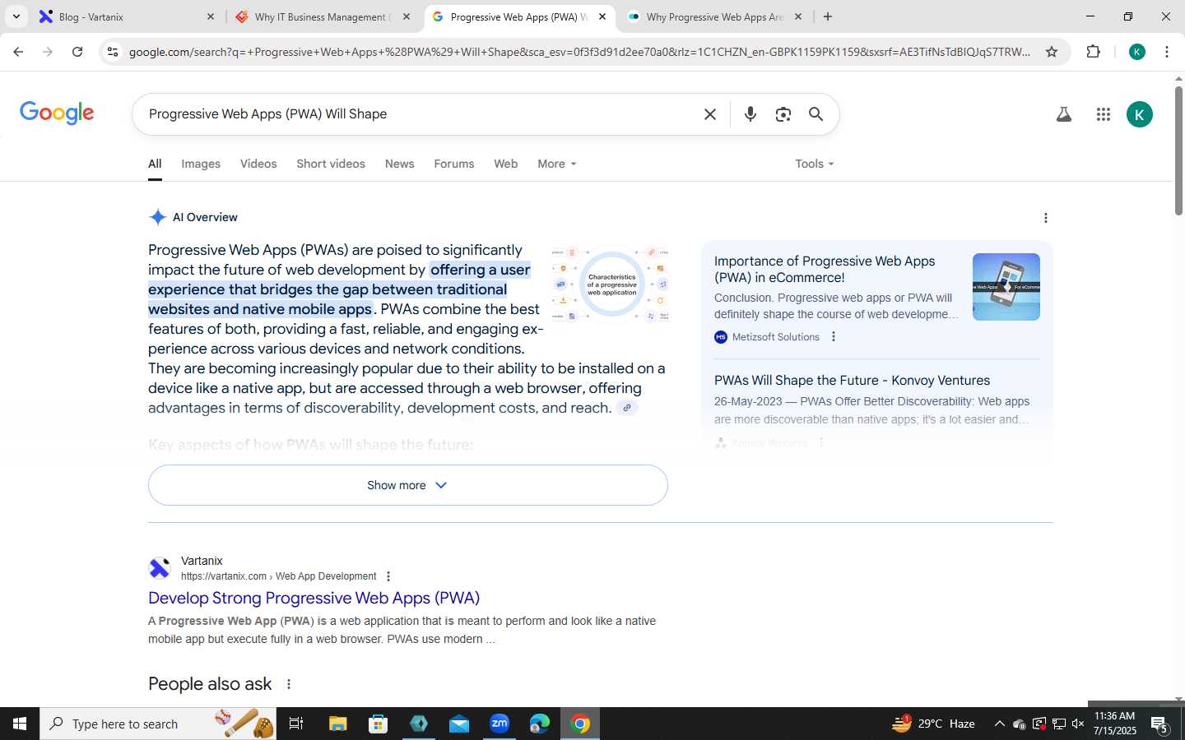
Task: View site information icon in address bar
Action: pyautogui.click(x=113, y=52)
